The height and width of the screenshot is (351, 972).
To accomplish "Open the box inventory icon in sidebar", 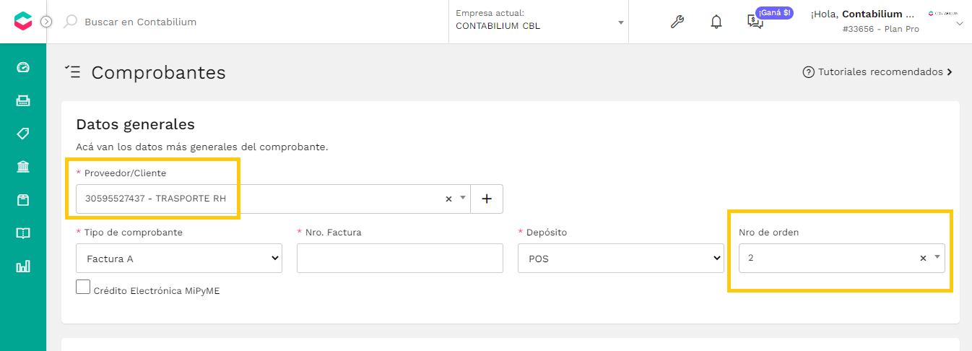I will point(23,200).
